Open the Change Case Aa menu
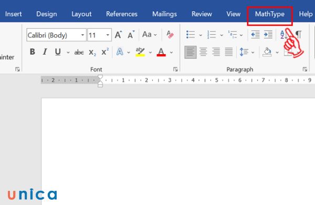Screen dimensions: 315x205 tap(149, 35)
